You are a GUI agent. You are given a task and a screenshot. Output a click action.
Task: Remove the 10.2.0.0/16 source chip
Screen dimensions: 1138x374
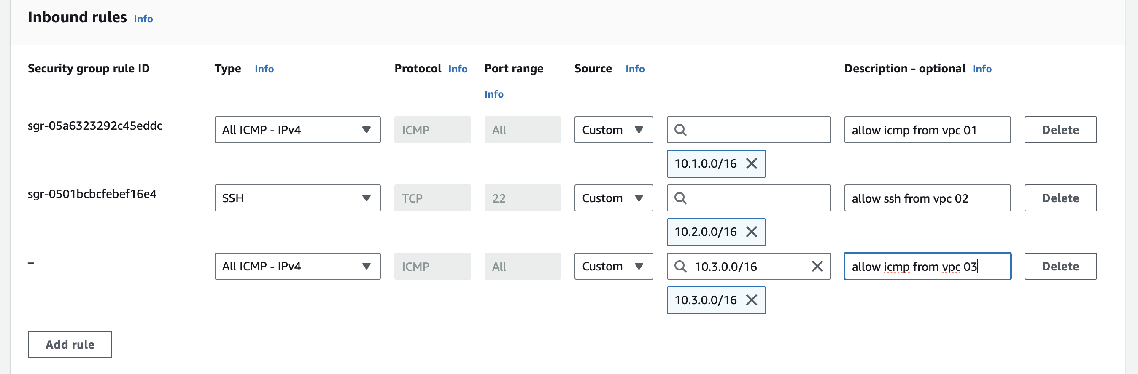pyautogui.click(x=752, y=232)
